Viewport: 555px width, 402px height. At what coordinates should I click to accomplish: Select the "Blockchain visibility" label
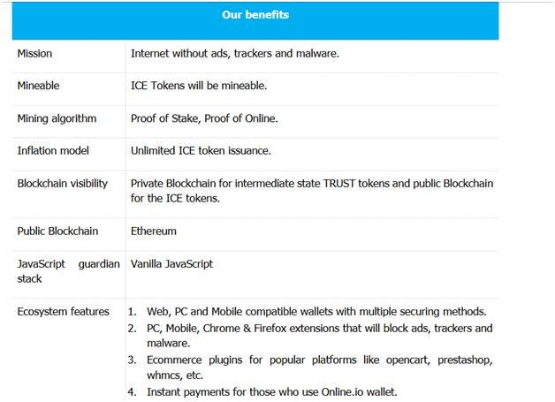(62, 184)
